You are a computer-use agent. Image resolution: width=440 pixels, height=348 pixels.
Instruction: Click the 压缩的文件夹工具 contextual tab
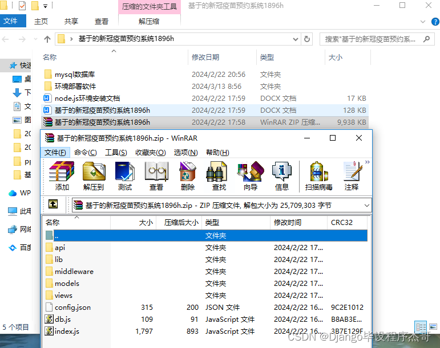pyautogui.click(x=150, y=7)
